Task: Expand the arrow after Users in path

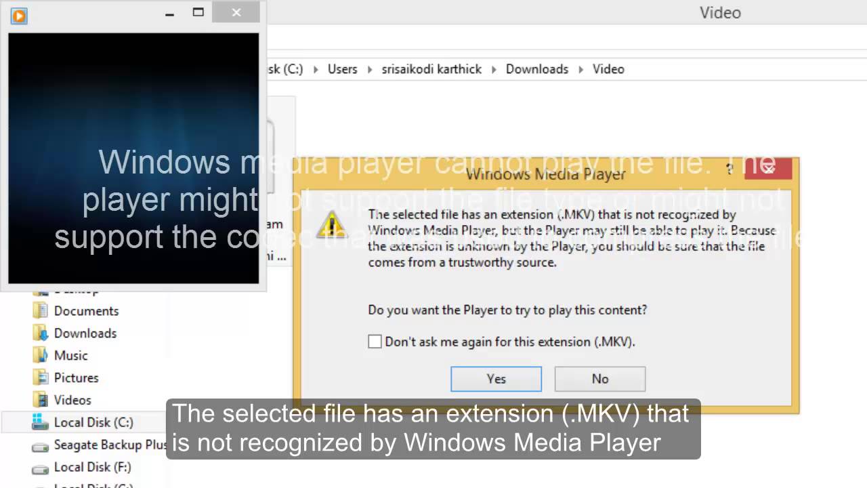Action: click(x=370, y=69)
